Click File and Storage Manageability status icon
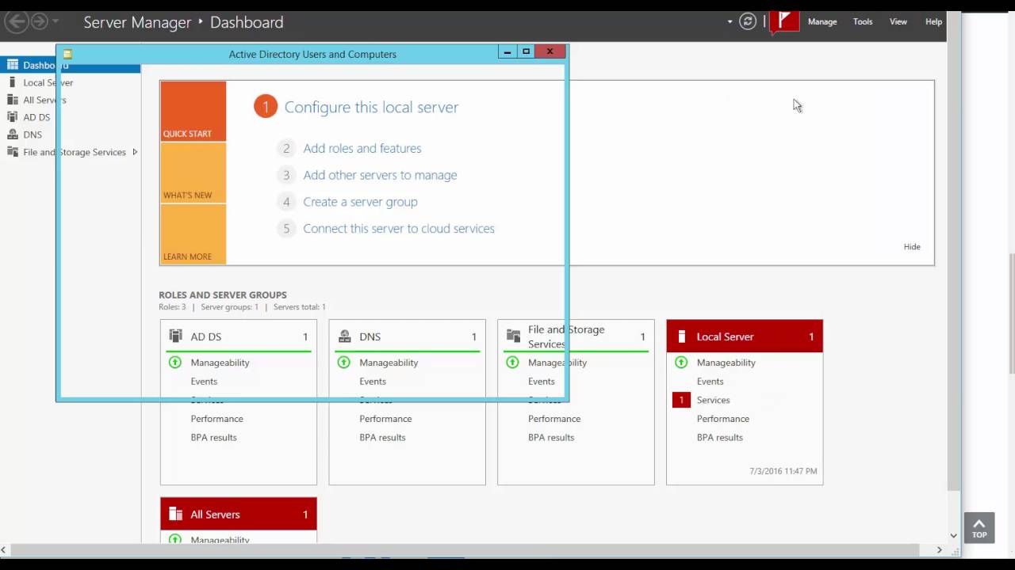 click(513, 363)
